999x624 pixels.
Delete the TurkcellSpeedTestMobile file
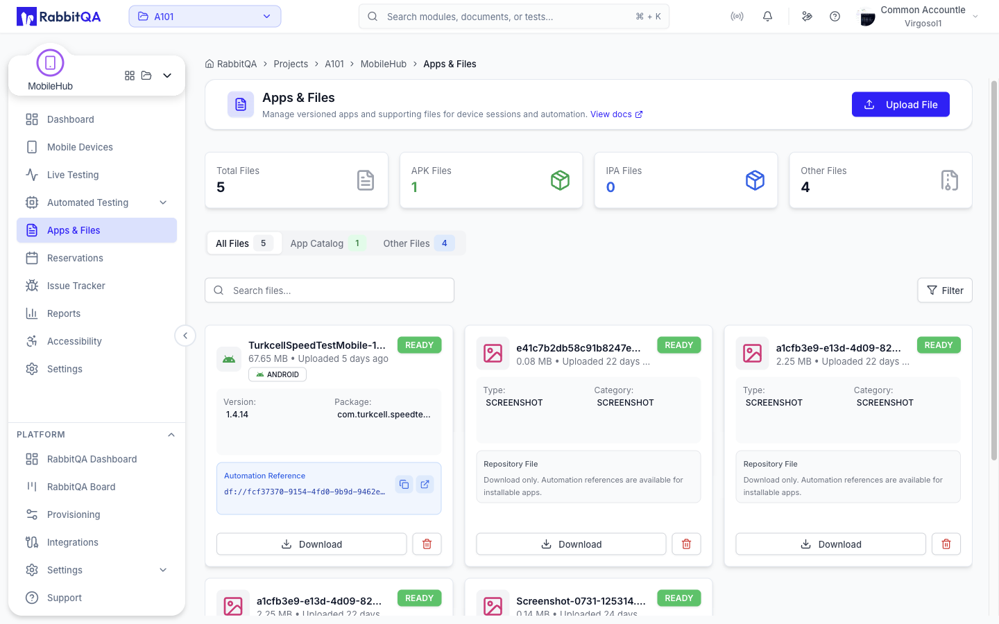[x=427, y=544]
